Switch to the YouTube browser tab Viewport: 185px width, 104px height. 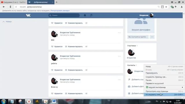(x=13, y=2)
